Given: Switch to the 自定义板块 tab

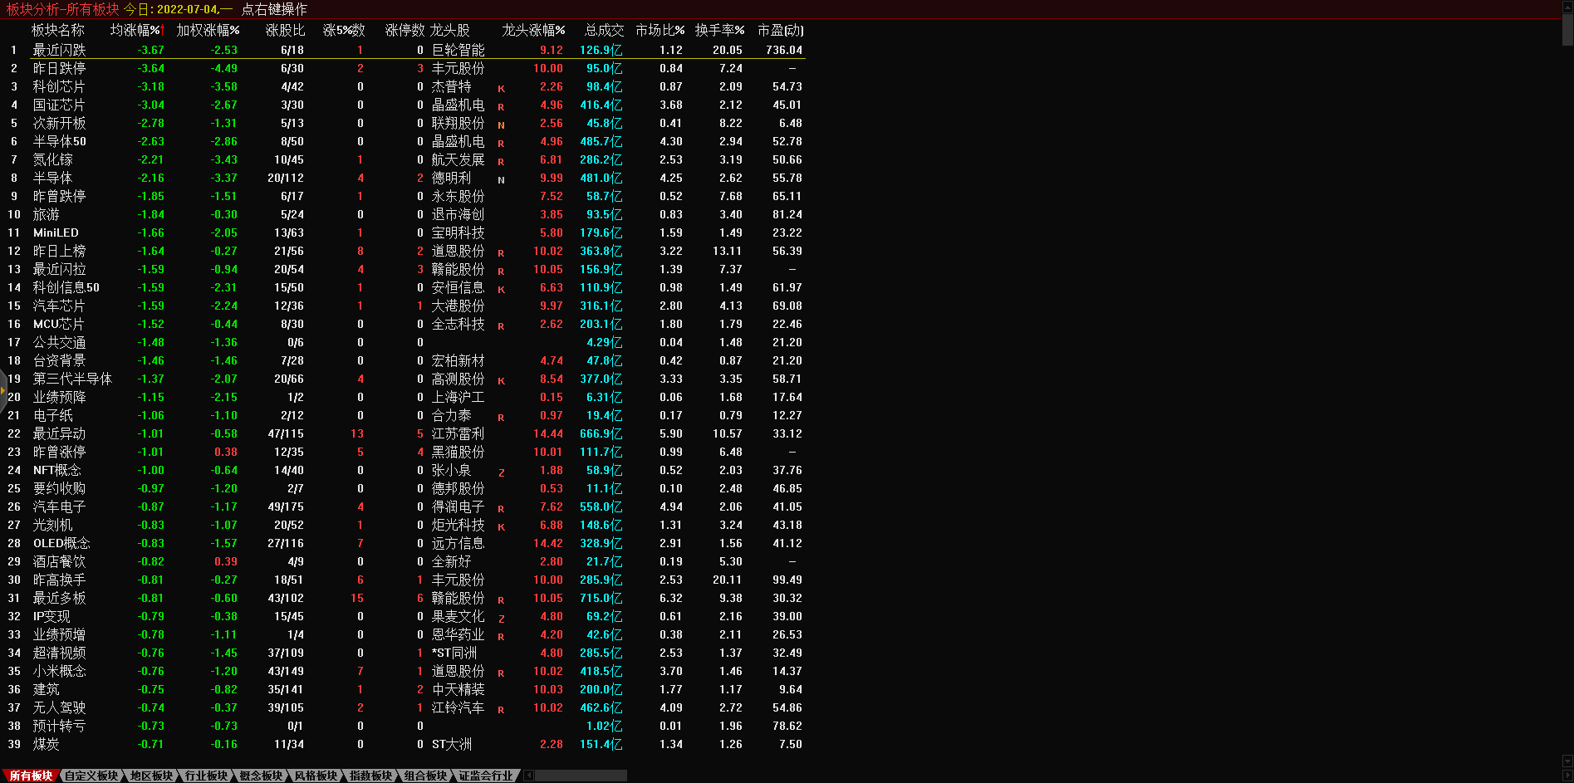Looking at the screenshot, I should [91, 776].
